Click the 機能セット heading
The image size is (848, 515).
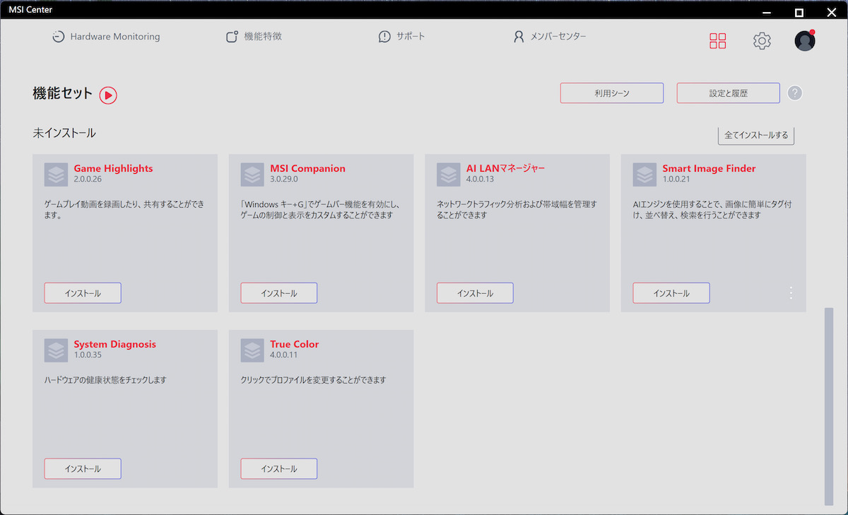63,93
